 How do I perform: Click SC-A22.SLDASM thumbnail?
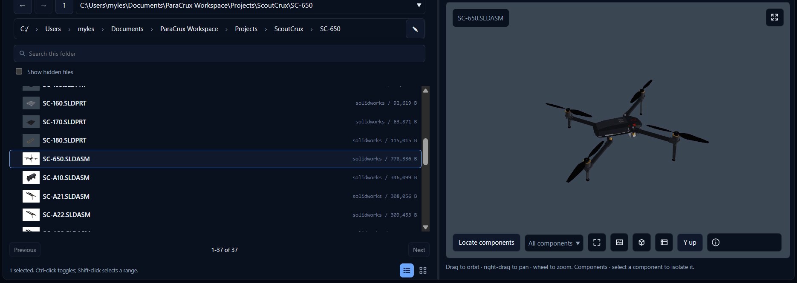point(31,214)
